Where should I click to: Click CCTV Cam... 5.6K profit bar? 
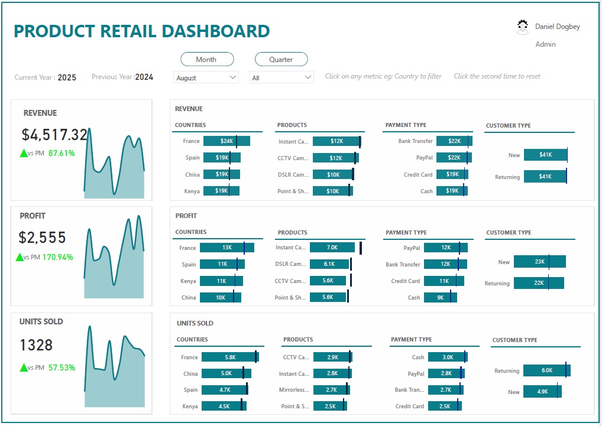pos(328,281)
